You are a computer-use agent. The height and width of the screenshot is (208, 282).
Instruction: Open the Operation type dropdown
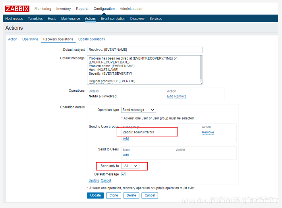coord(139,110)
